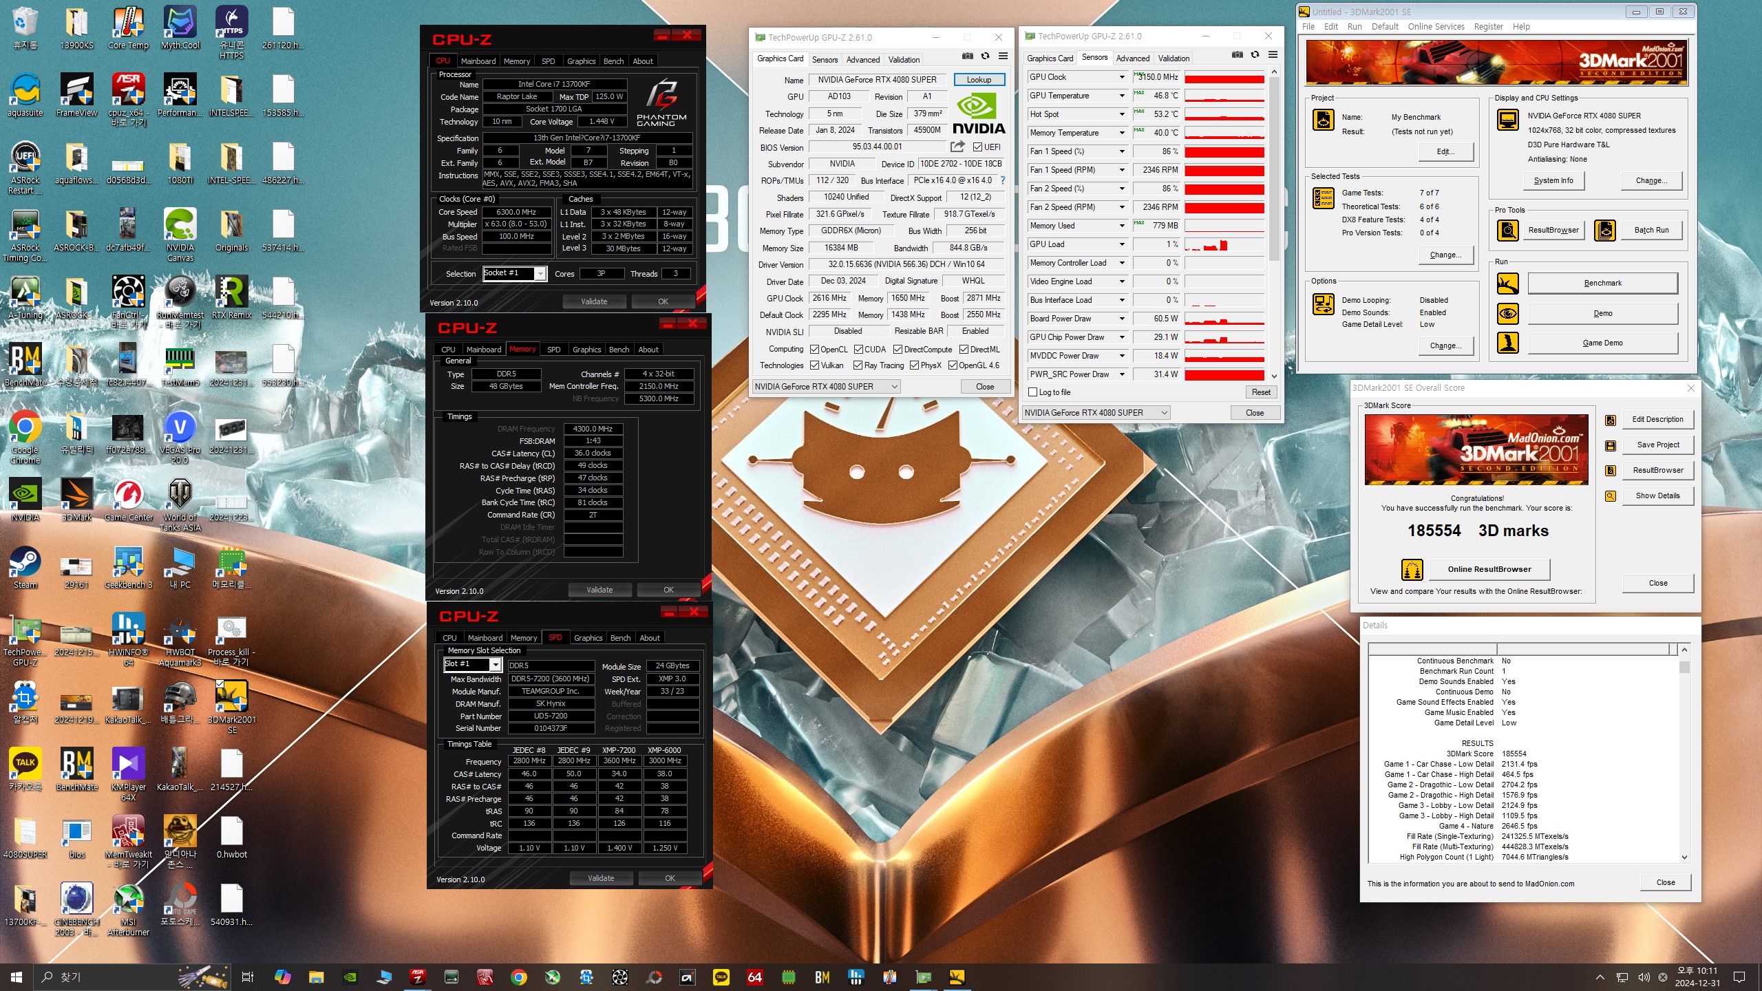This screenshot has width=1762, height=991.
Task: Click the Demo eye icon in 3DMark2001
Action: point(1508,313)
